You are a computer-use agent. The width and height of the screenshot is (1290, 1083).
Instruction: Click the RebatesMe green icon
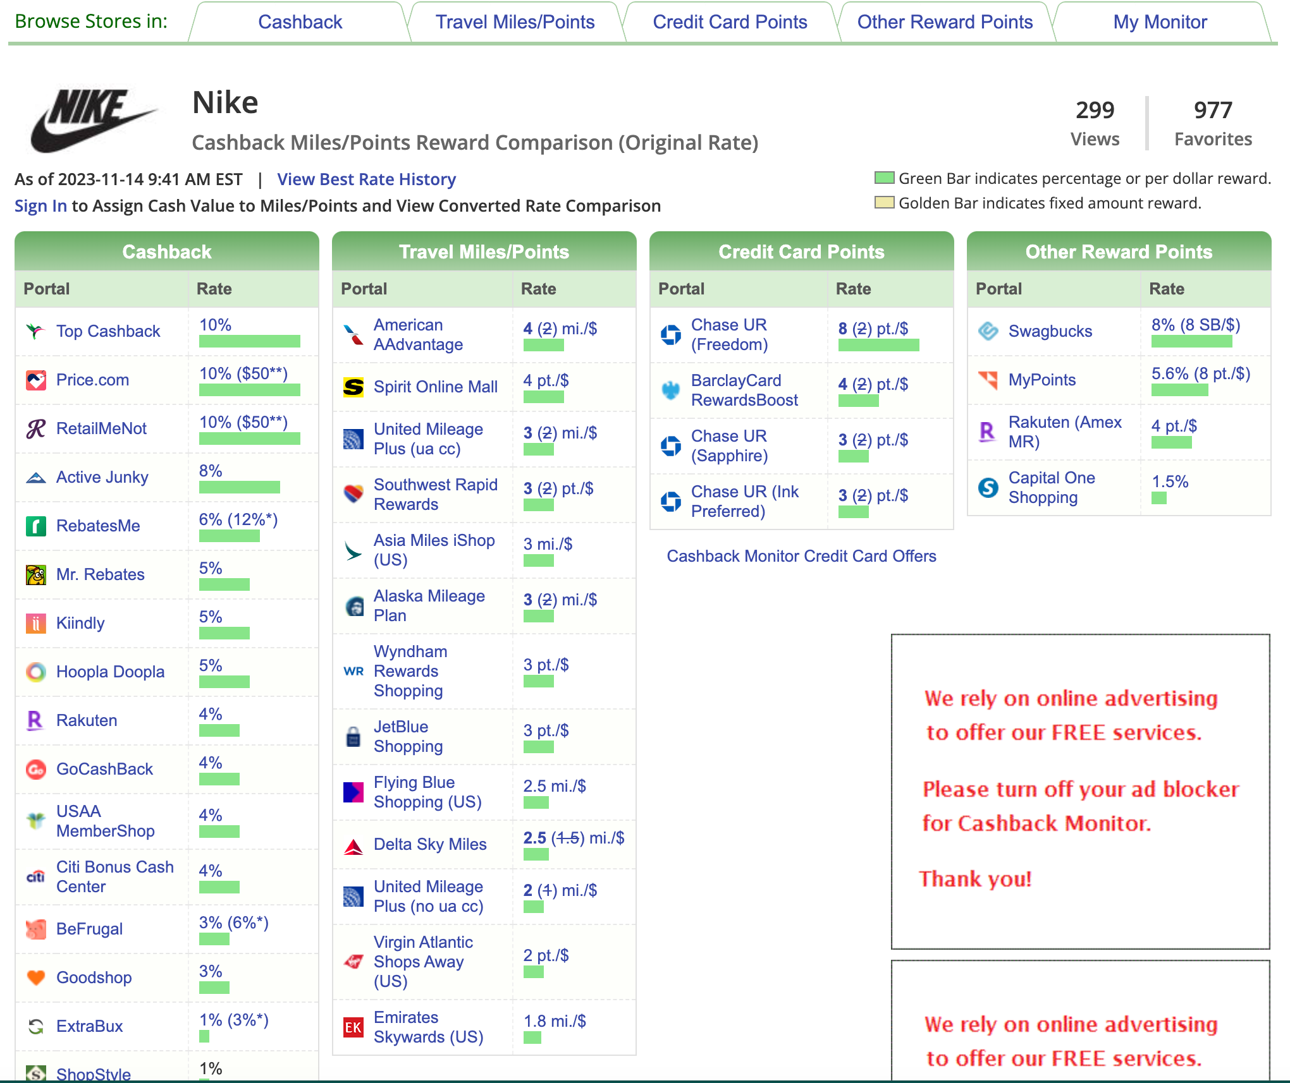pos(36,526)
